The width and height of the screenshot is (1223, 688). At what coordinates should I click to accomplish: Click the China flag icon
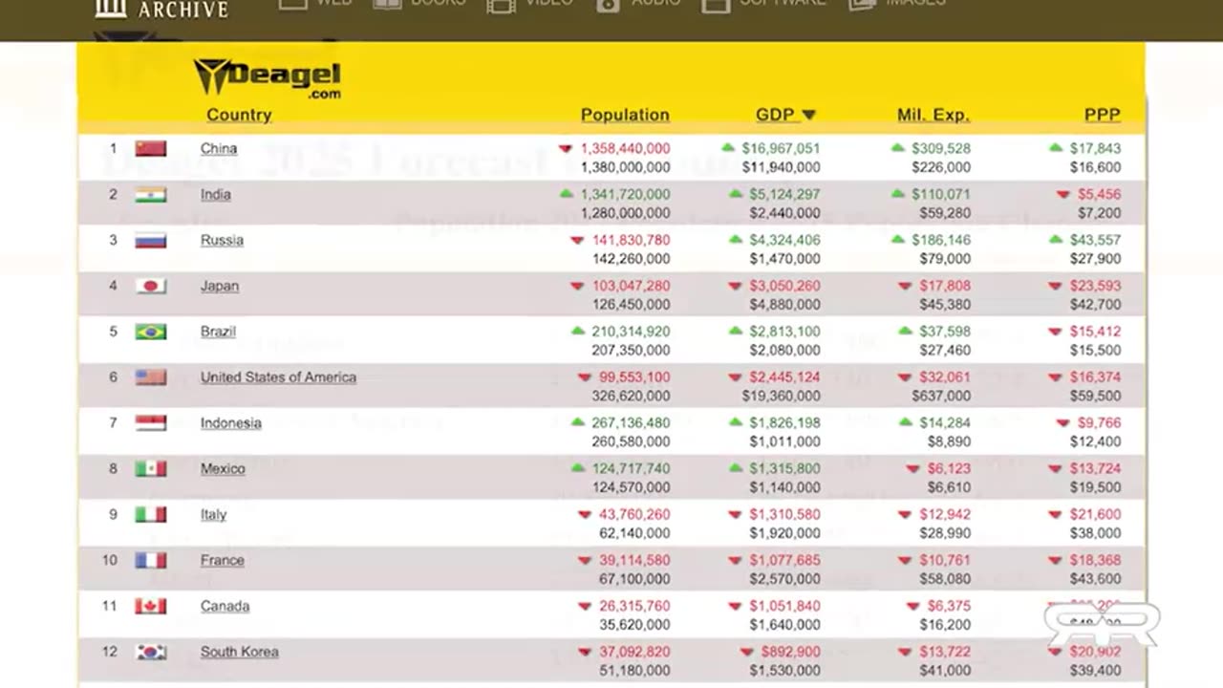click(x=151, y=148)
